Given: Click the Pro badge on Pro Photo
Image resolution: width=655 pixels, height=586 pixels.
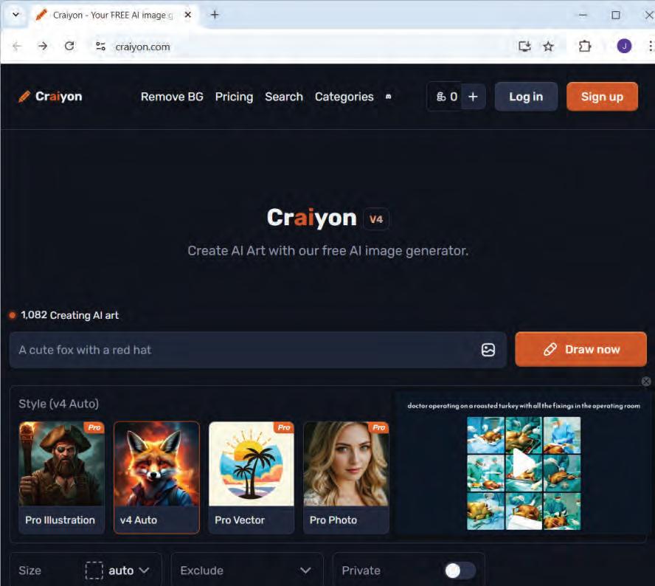Looking at the screenshot, I should click(x=379, y=427).
